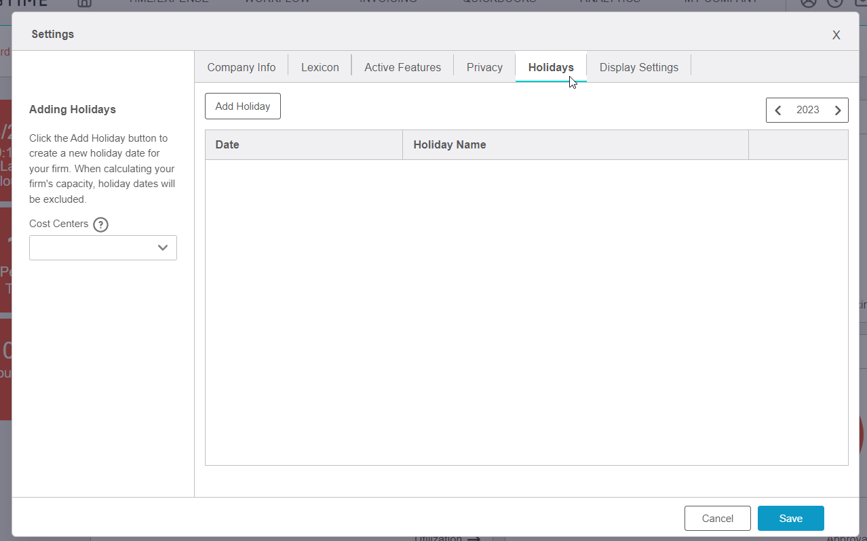Viewport: 867px width, 541px height.
Task: Go to previous year in holiday calendar
Action: (x=778, y=111)
